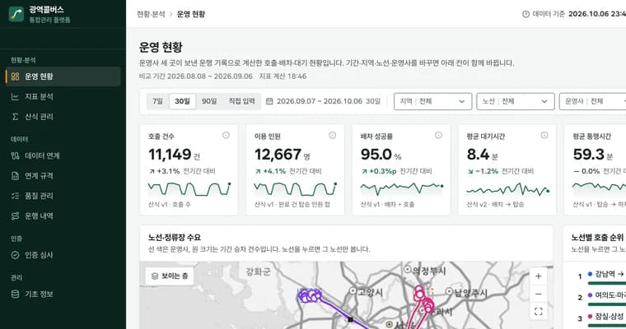The height and width of the screenshot is (329, 626).
Task: Open the 품질 관리 menu item
Action: (63, 196)
